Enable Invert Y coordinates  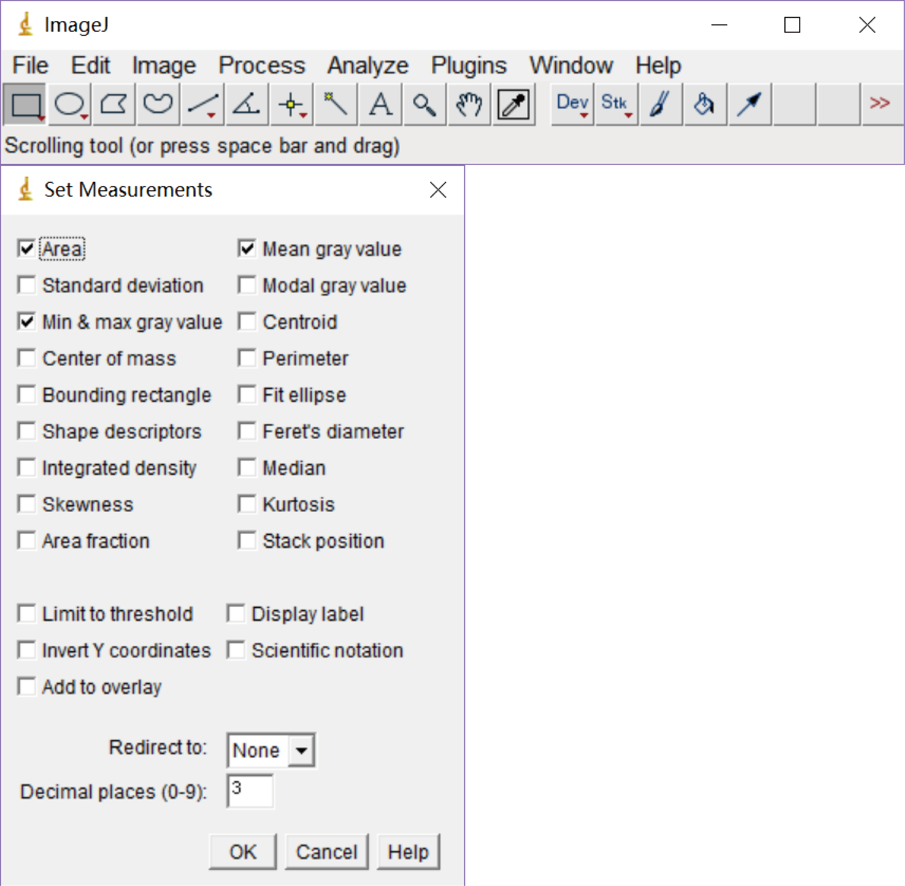click(x=27, y=651)
